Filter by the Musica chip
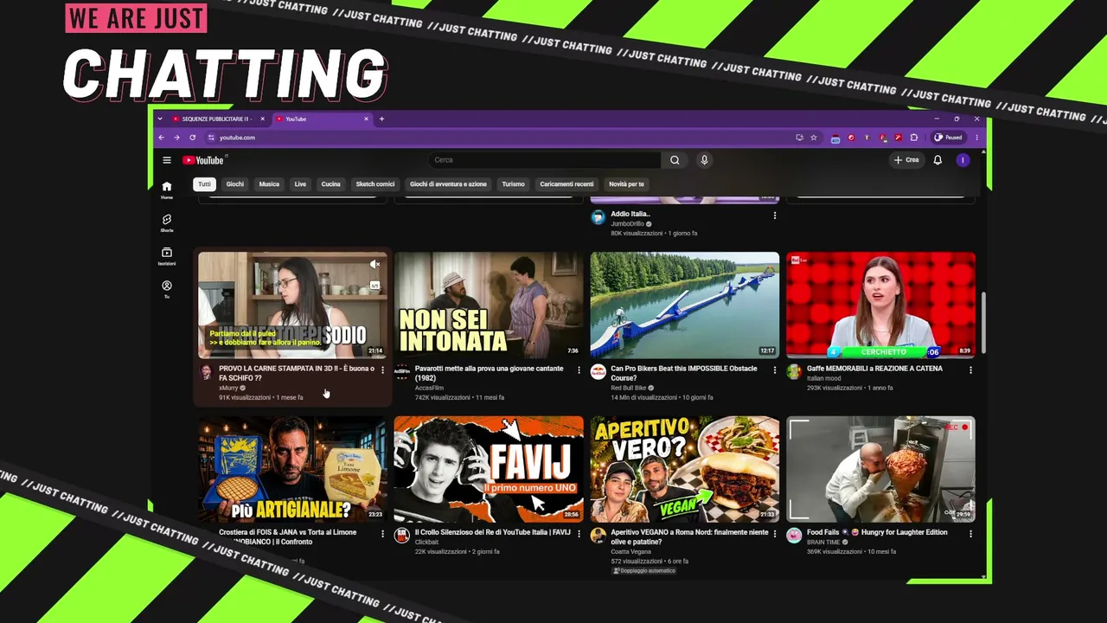The height and width of the screenshot is (623, 1107). coord(269,184)
